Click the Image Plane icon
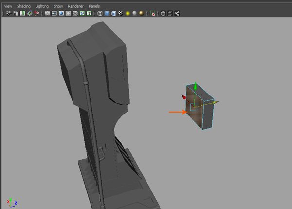 (x=29, y=13)
